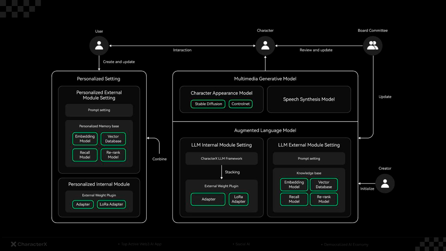Select the Board Committee group icon
The width and height of the screenshot is (446, 251).
373,45
